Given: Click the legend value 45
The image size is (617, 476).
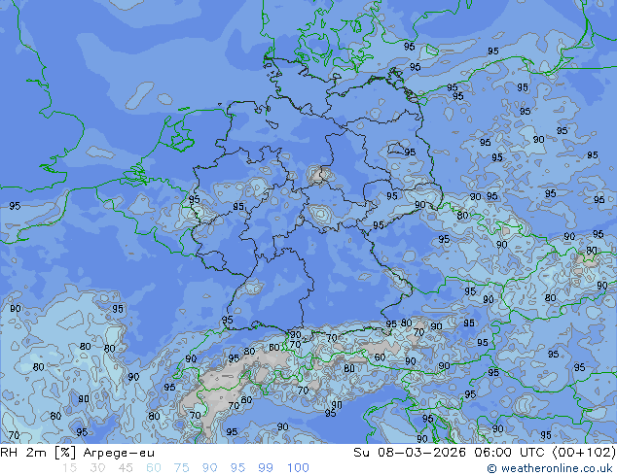Looking at the screenshot, I should [126, 468].
